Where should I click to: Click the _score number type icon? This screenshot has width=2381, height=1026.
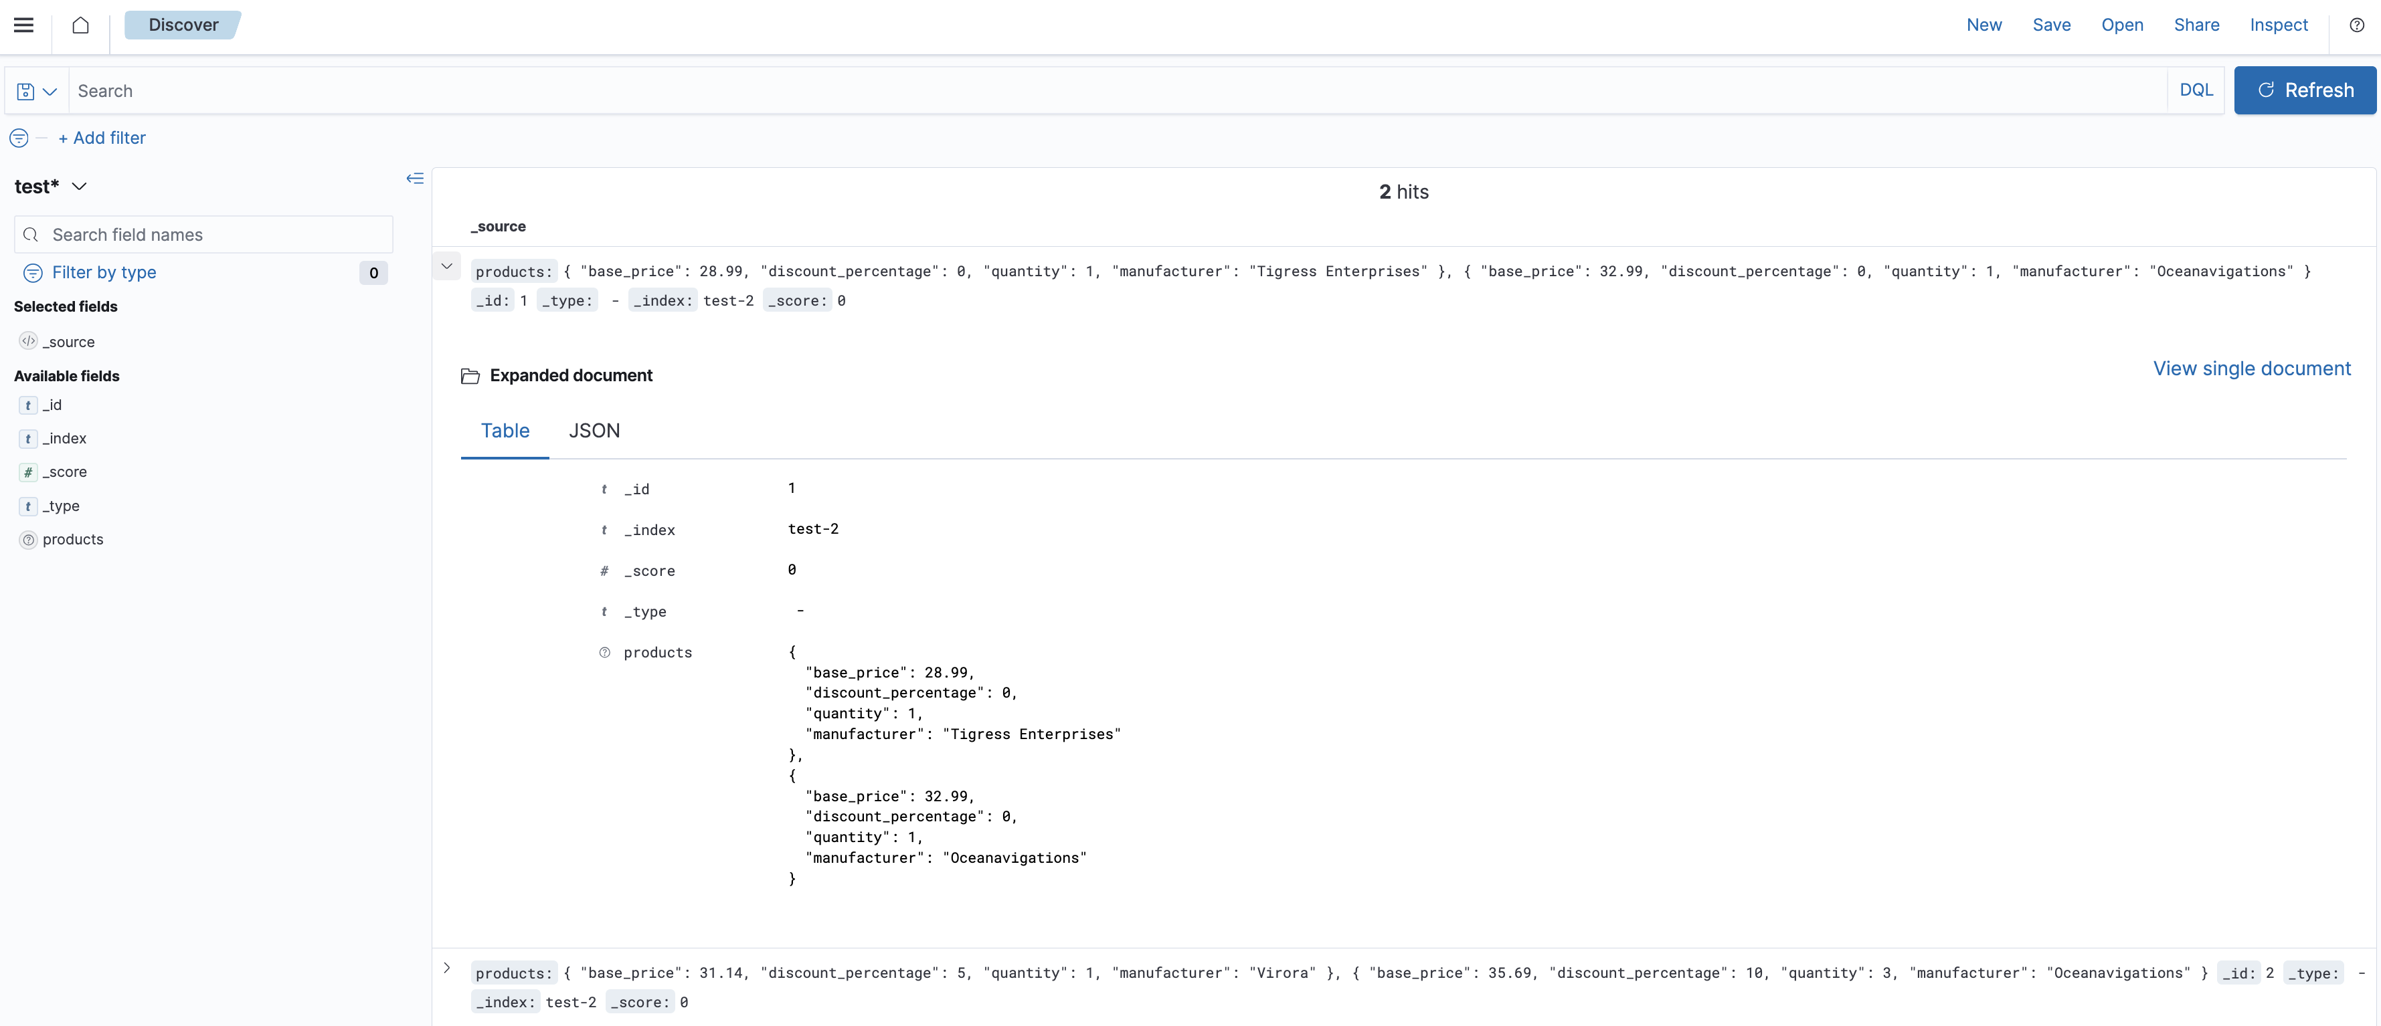29,473
